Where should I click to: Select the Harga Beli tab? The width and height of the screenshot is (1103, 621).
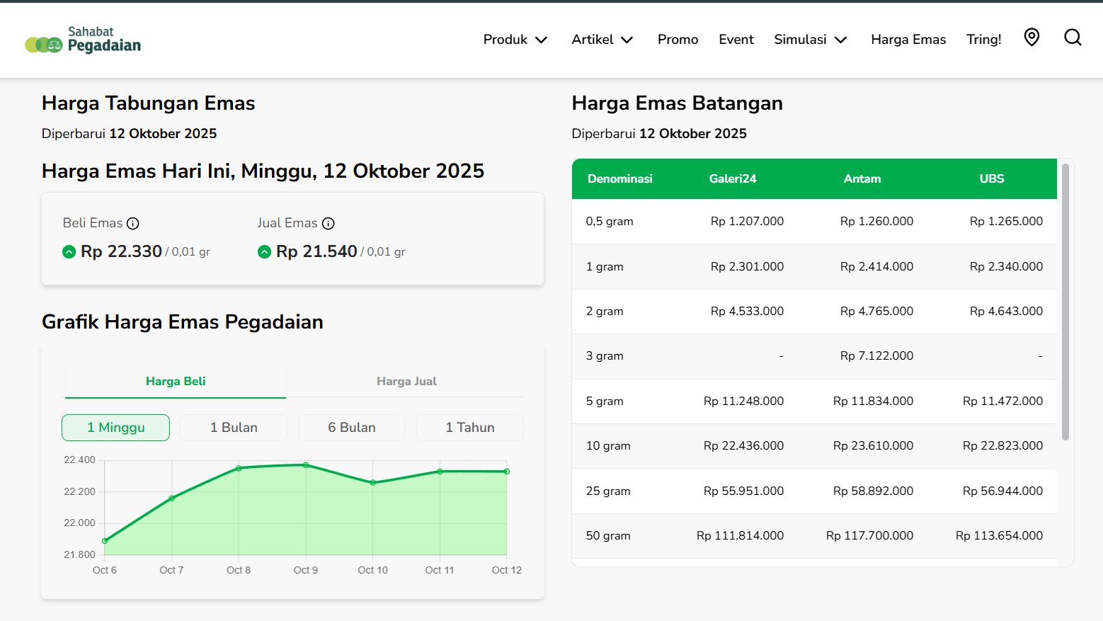click(x=176, y=382)
